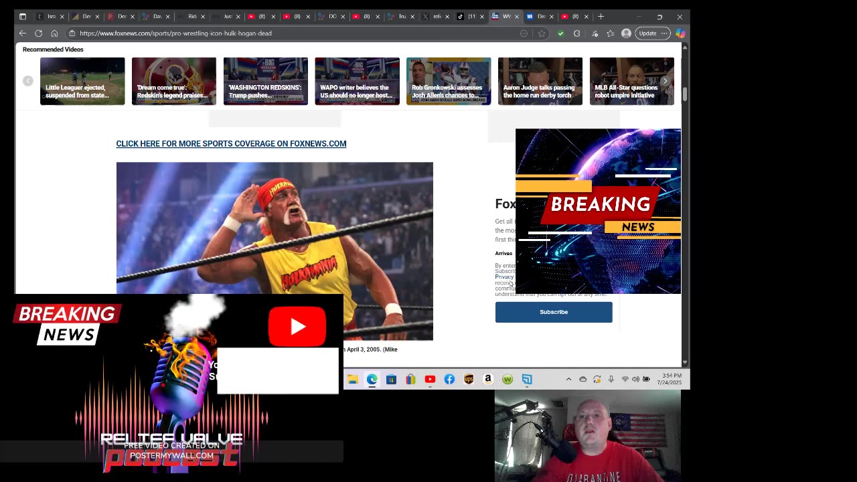Click previous arrow on Recommended Videos carousel
The image size is (857, 482).
28,81
